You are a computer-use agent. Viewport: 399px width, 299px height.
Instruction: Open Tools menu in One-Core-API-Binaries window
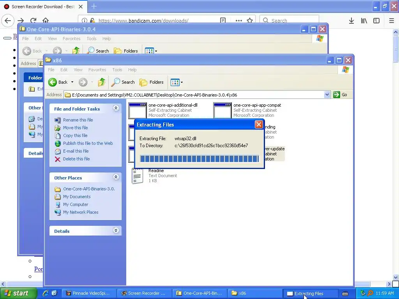91,39
